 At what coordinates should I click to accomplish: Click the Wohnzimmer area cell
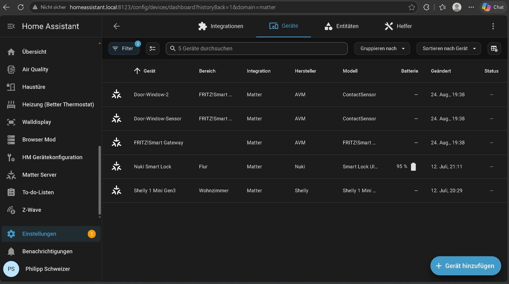[x=214, y=190]
